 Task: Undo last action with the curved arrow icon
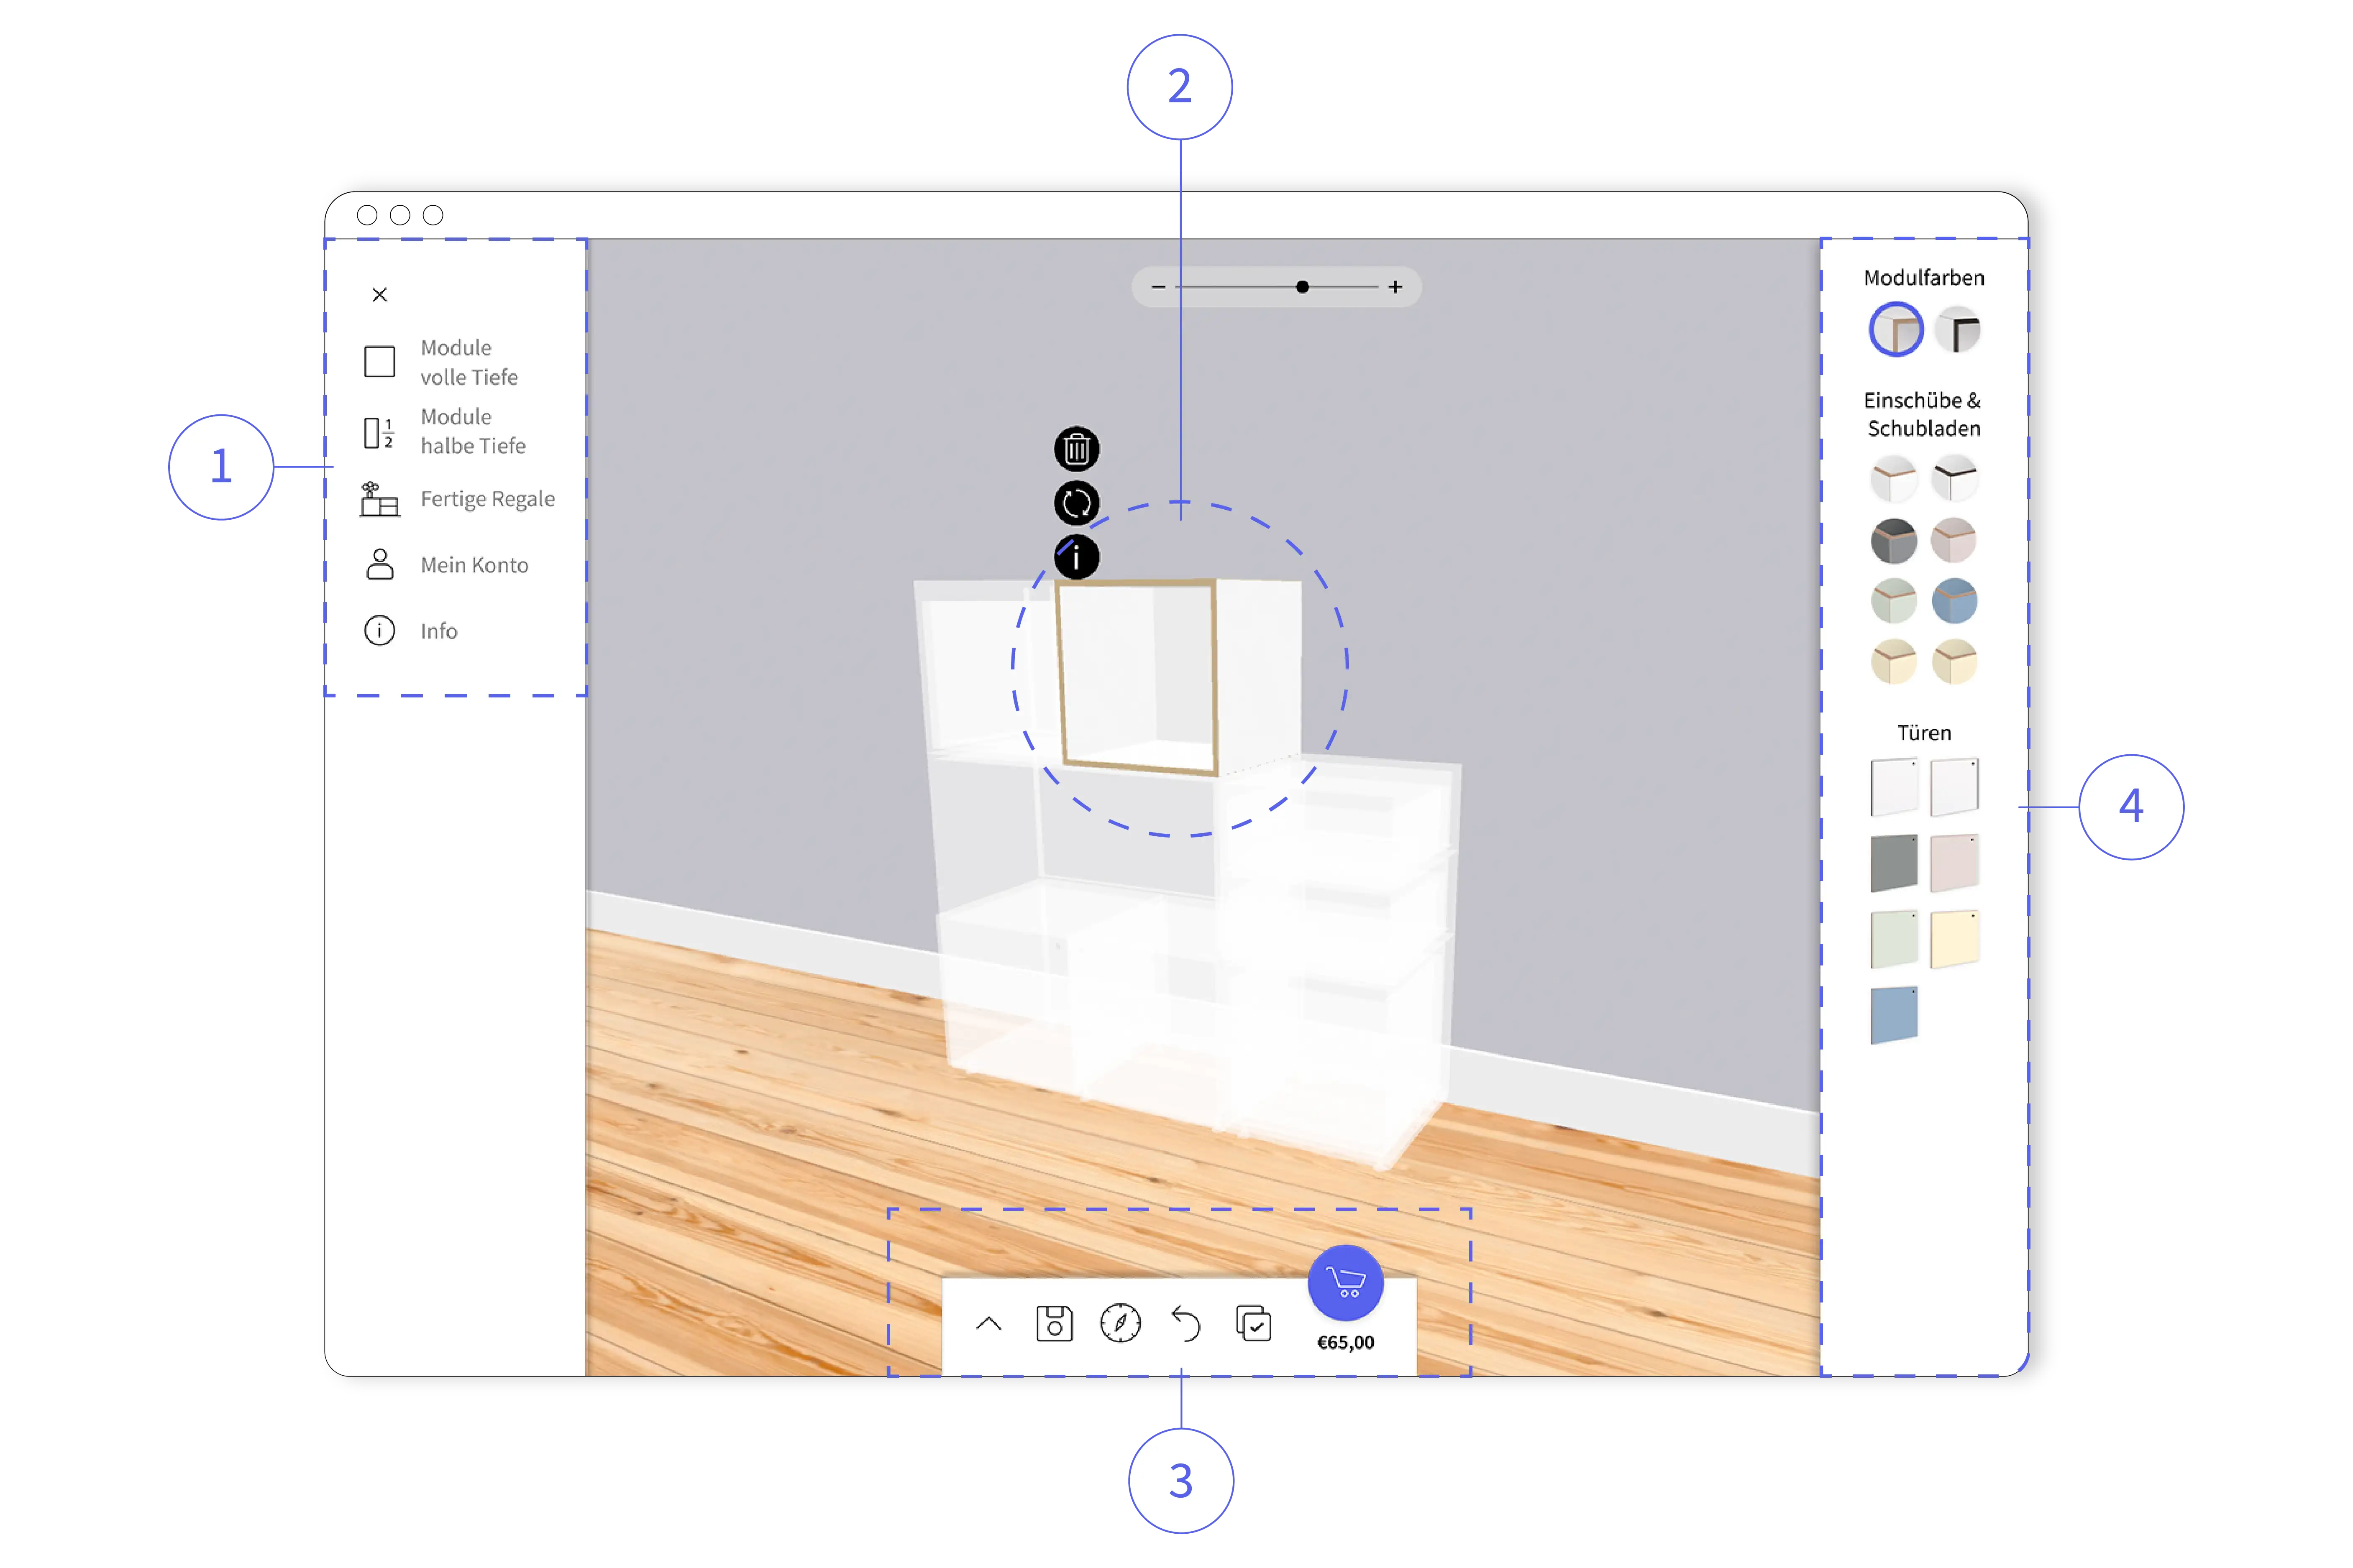pos(1186,1324)
